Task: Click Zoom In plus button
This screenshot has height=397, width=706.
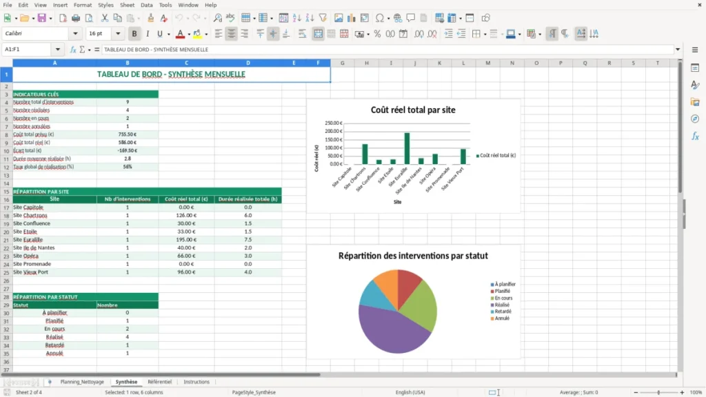Action: (x=682, y=392)
